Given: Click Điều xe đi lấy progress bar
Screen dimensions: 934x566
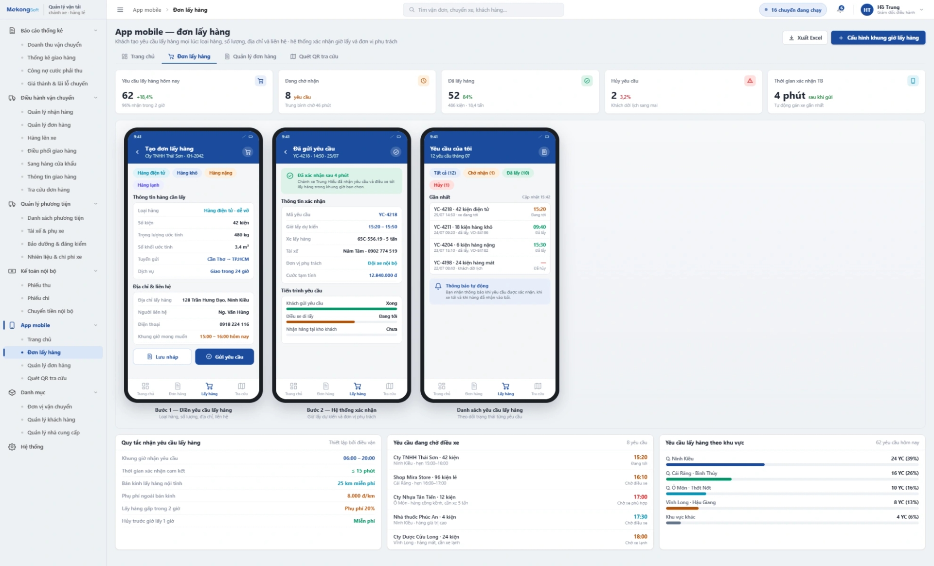Looking at the screenshot, I should pyautogui.click(x=341, y=322).
